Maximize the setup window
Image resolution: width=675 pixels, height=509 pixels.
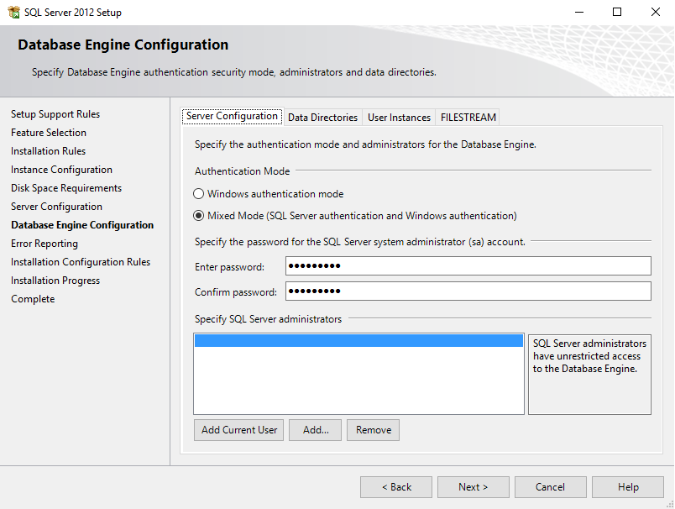[x=617, y=13]
